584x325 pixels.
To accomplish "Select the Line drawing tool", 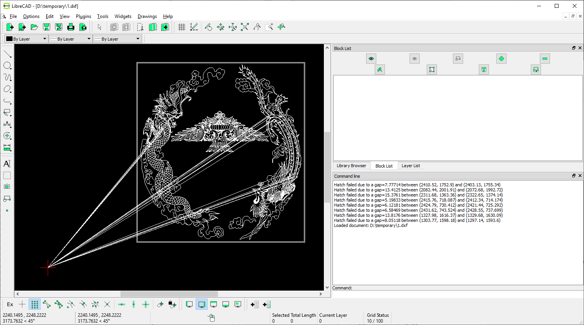I will (7, 54).
